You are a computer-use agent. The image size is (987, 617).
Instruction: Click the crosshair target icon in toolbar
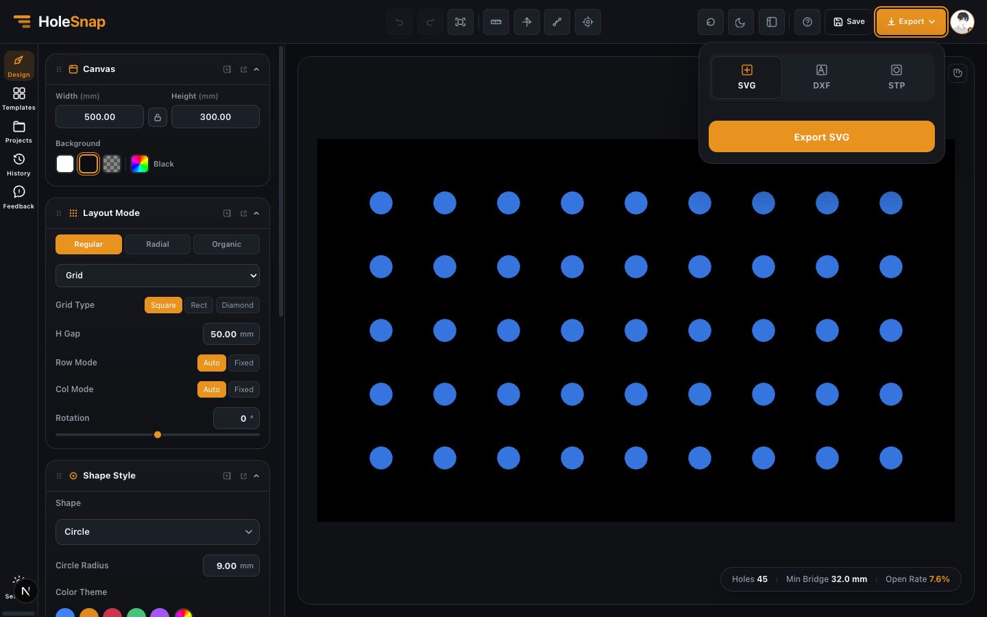[x=588, y=22]
